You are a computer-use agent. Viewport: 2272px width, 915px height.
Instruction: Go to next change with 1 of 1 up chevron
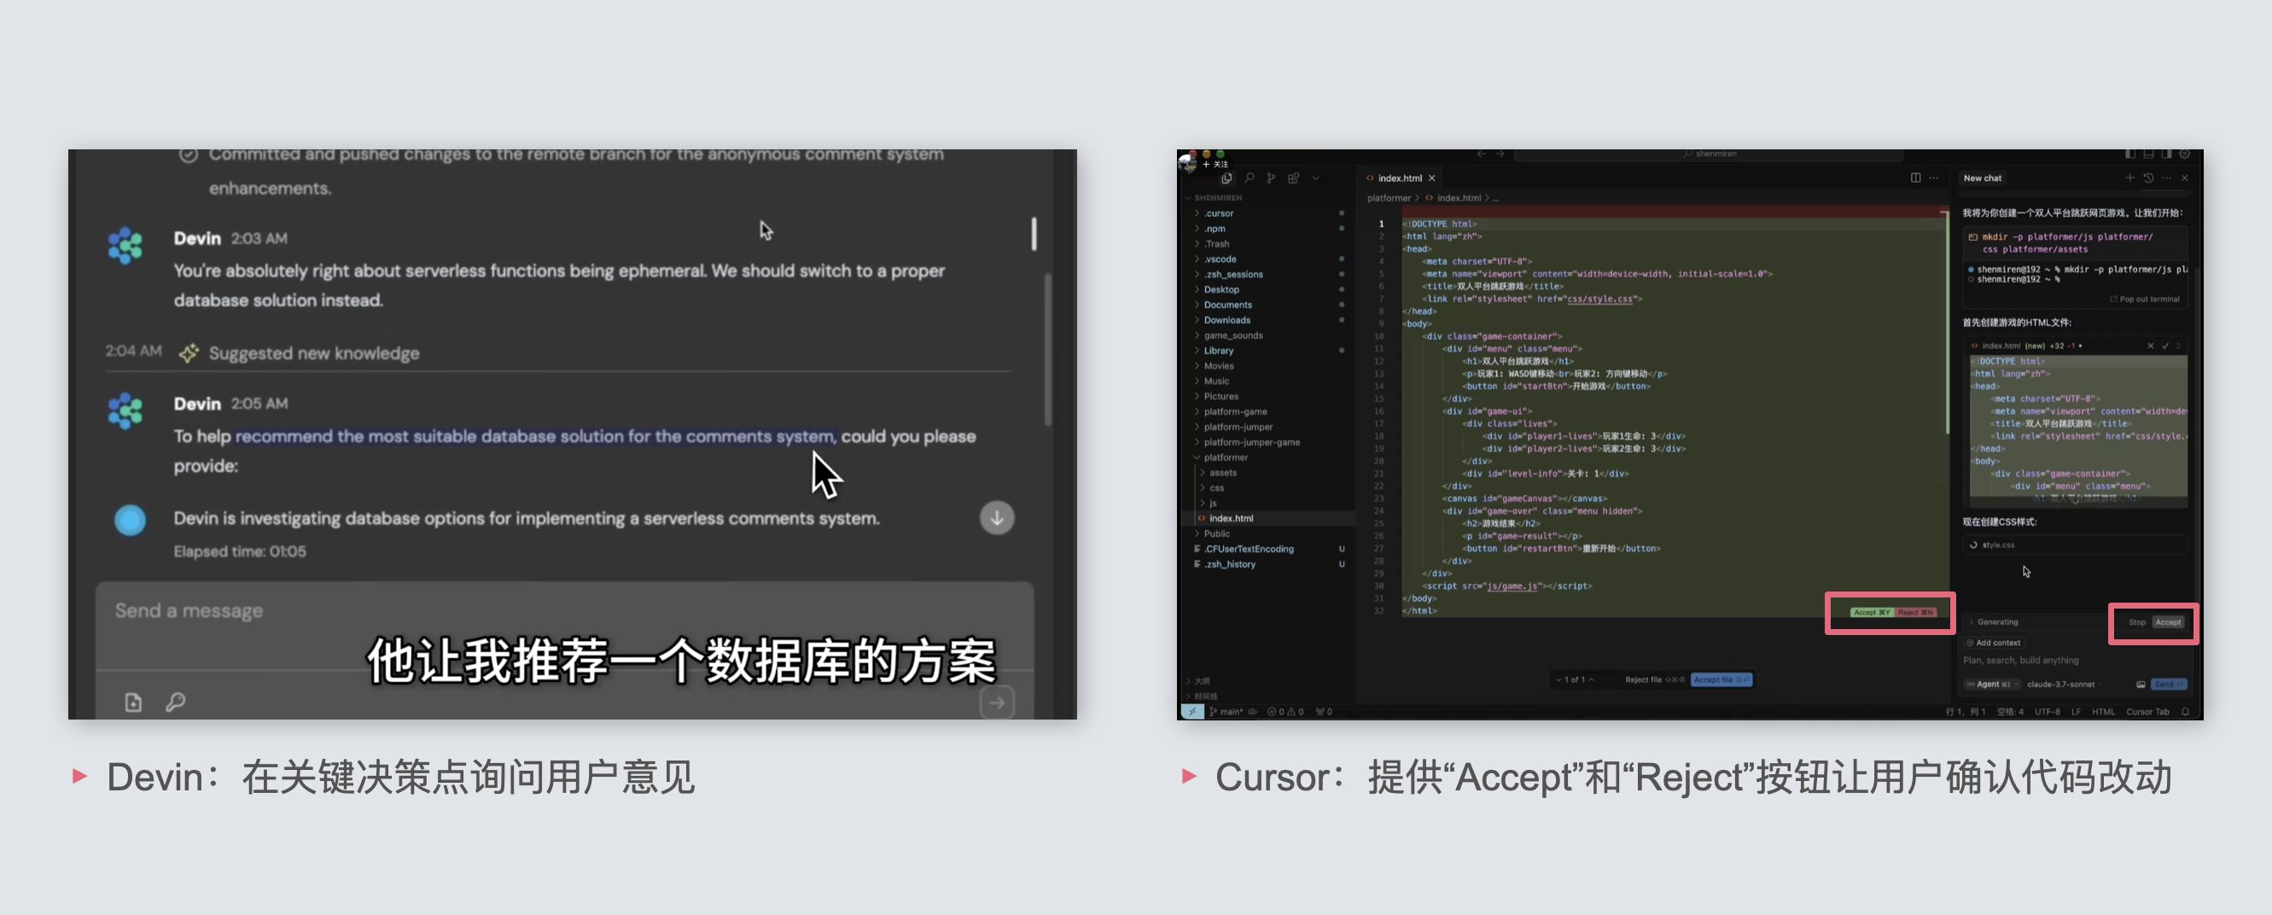1591,679
